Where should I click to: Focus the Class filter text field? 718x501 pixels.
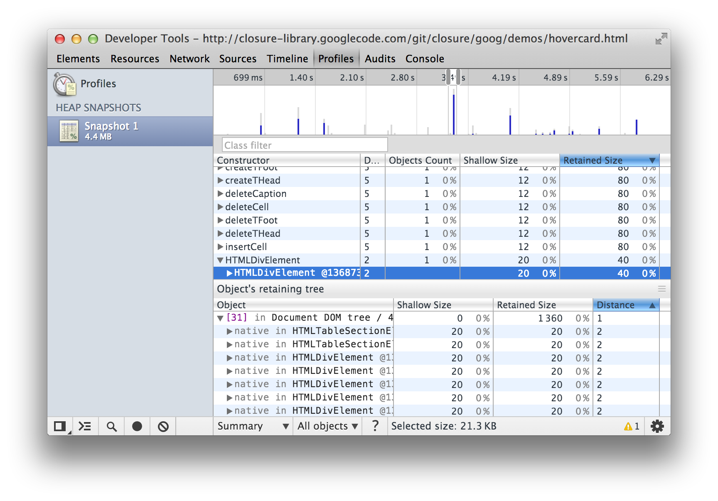click(x=305, y=145)
